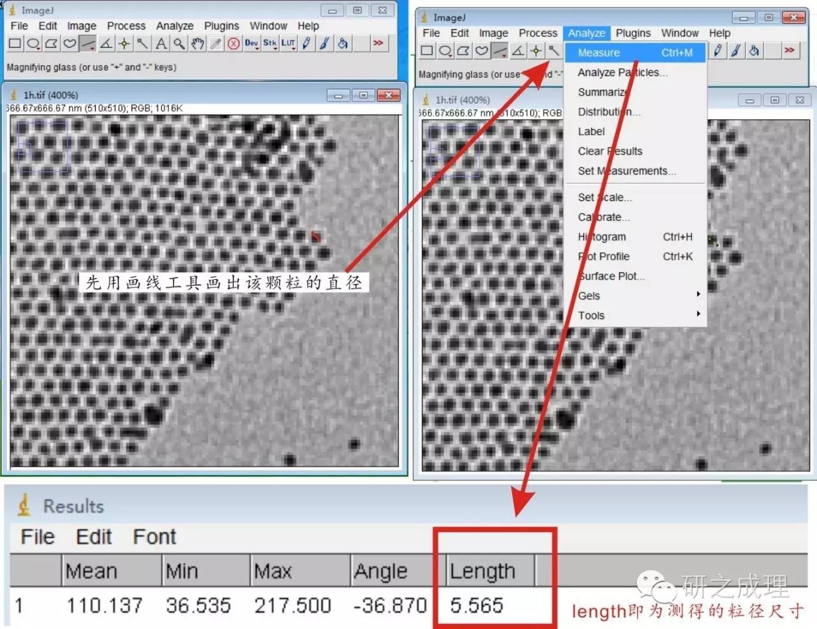
Task: Open Set Measurements... menu entry
Action: [636, 172]
